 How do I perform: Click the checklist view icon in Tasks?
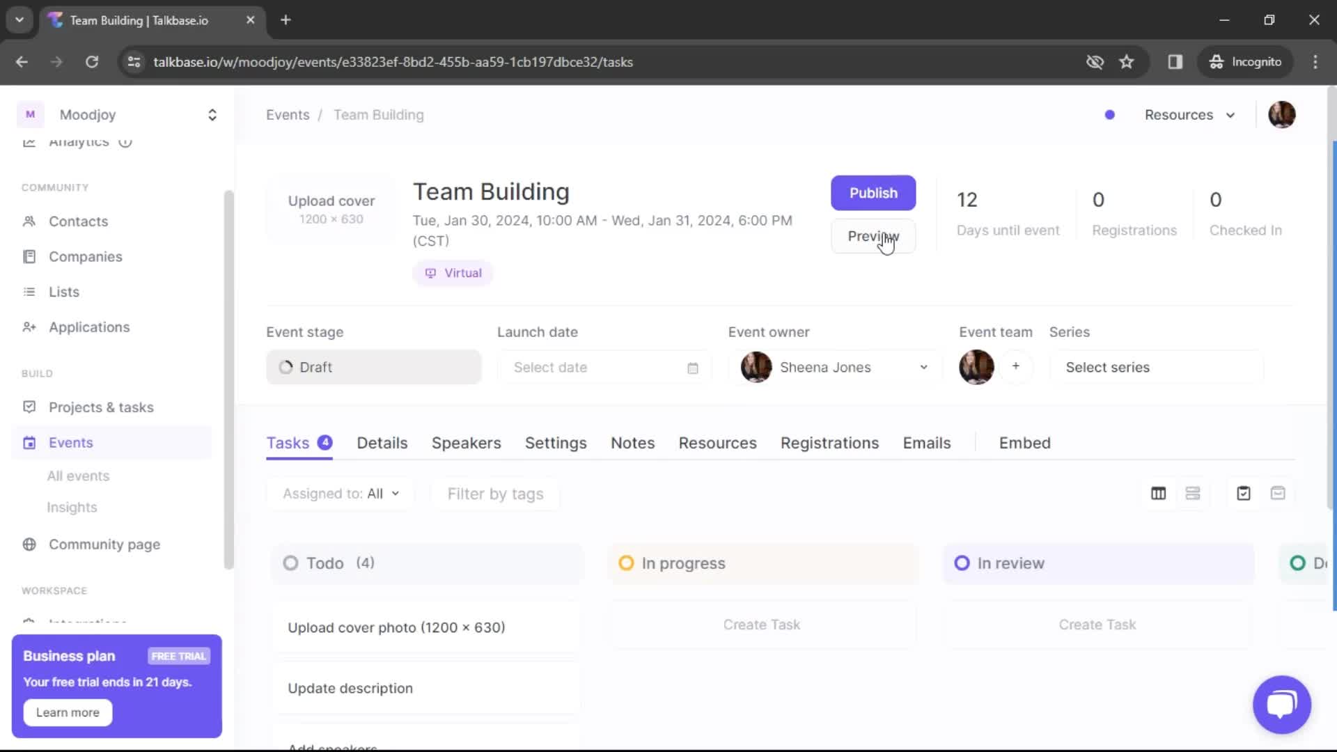point(1244,494)
